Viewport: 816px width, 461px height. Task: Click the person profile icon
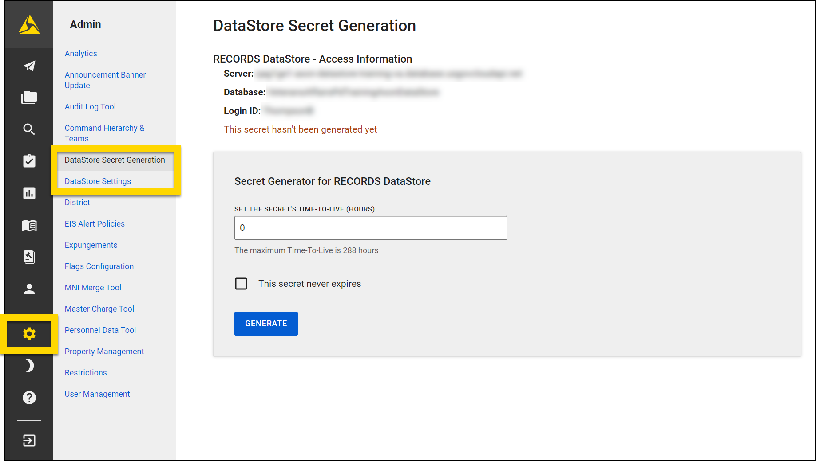(29, 289)
